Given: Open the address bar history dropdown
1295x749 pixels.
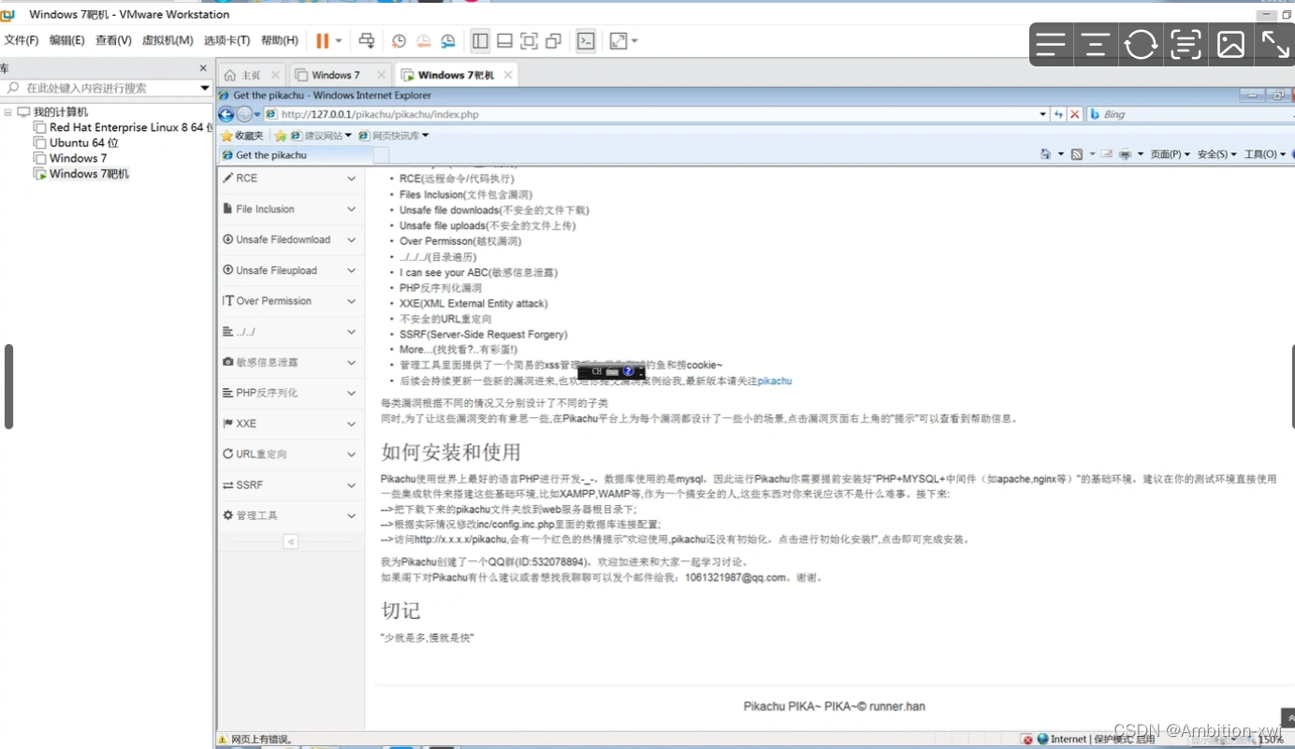Looking at the screenshot, I should tap(1043, 114).
